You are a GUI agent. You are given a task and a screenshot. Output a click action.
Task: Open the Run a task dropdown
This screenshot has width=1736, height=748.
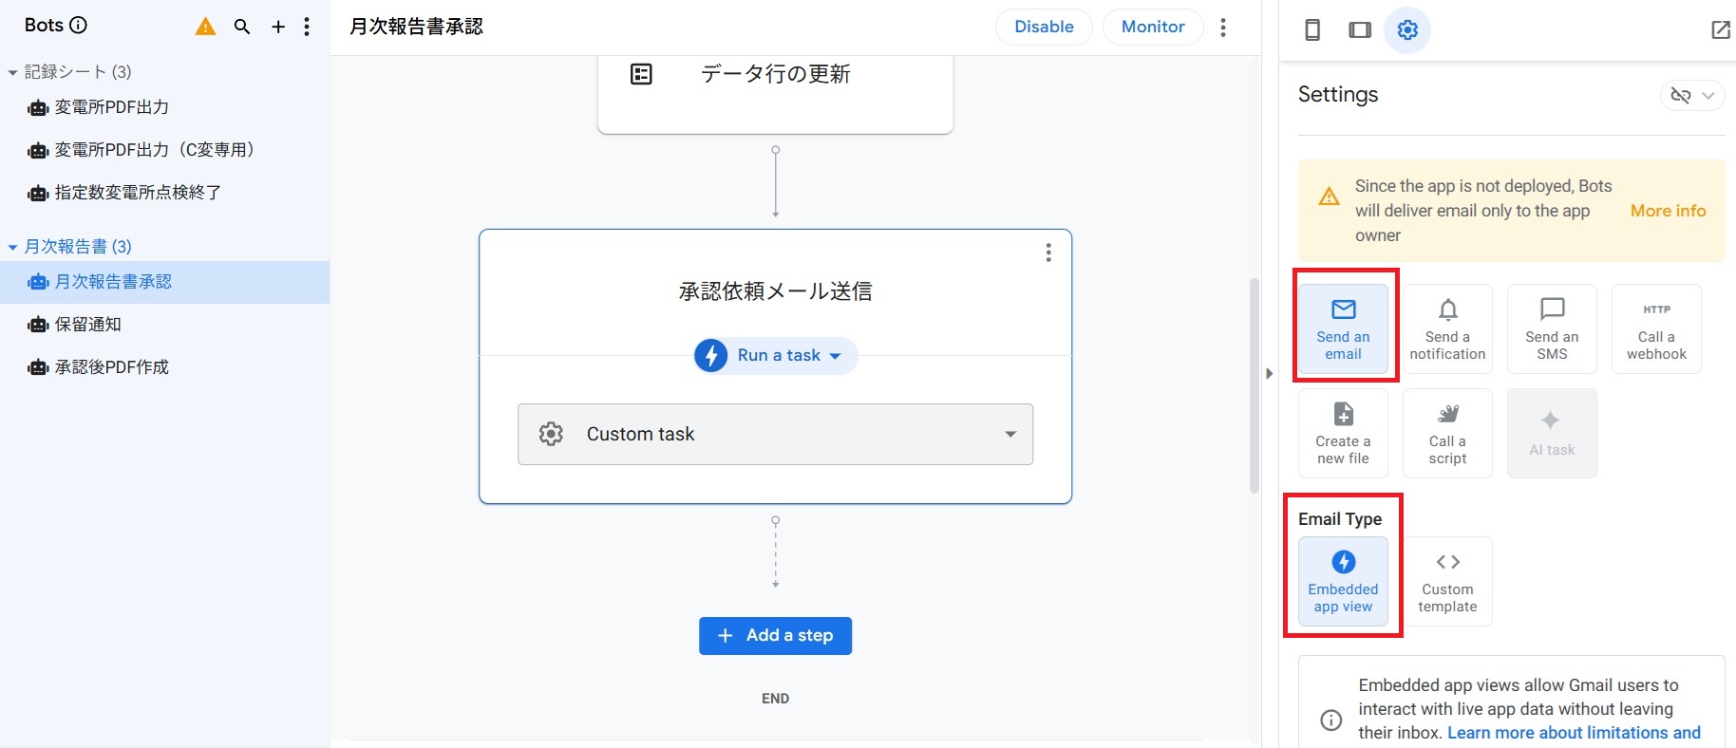776,356
